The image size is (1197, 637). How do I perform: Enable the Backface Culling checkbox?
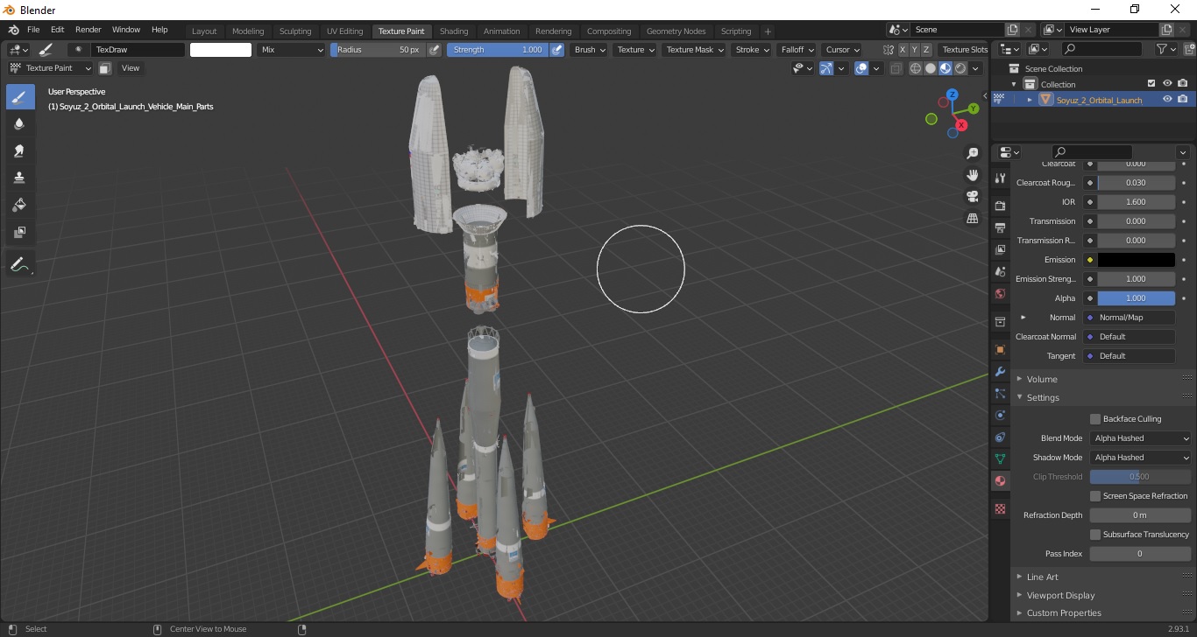[x=1095, y=419]
